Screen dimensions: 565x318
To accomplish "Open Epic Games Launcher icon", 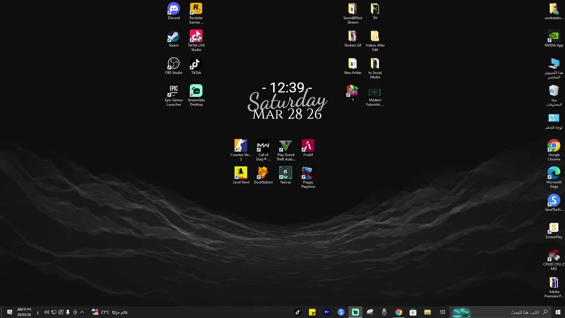I will pyautogui.click(x=173, y=96).
